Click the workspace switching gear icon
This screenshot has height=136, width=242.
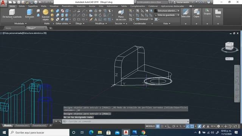point(219,126)
